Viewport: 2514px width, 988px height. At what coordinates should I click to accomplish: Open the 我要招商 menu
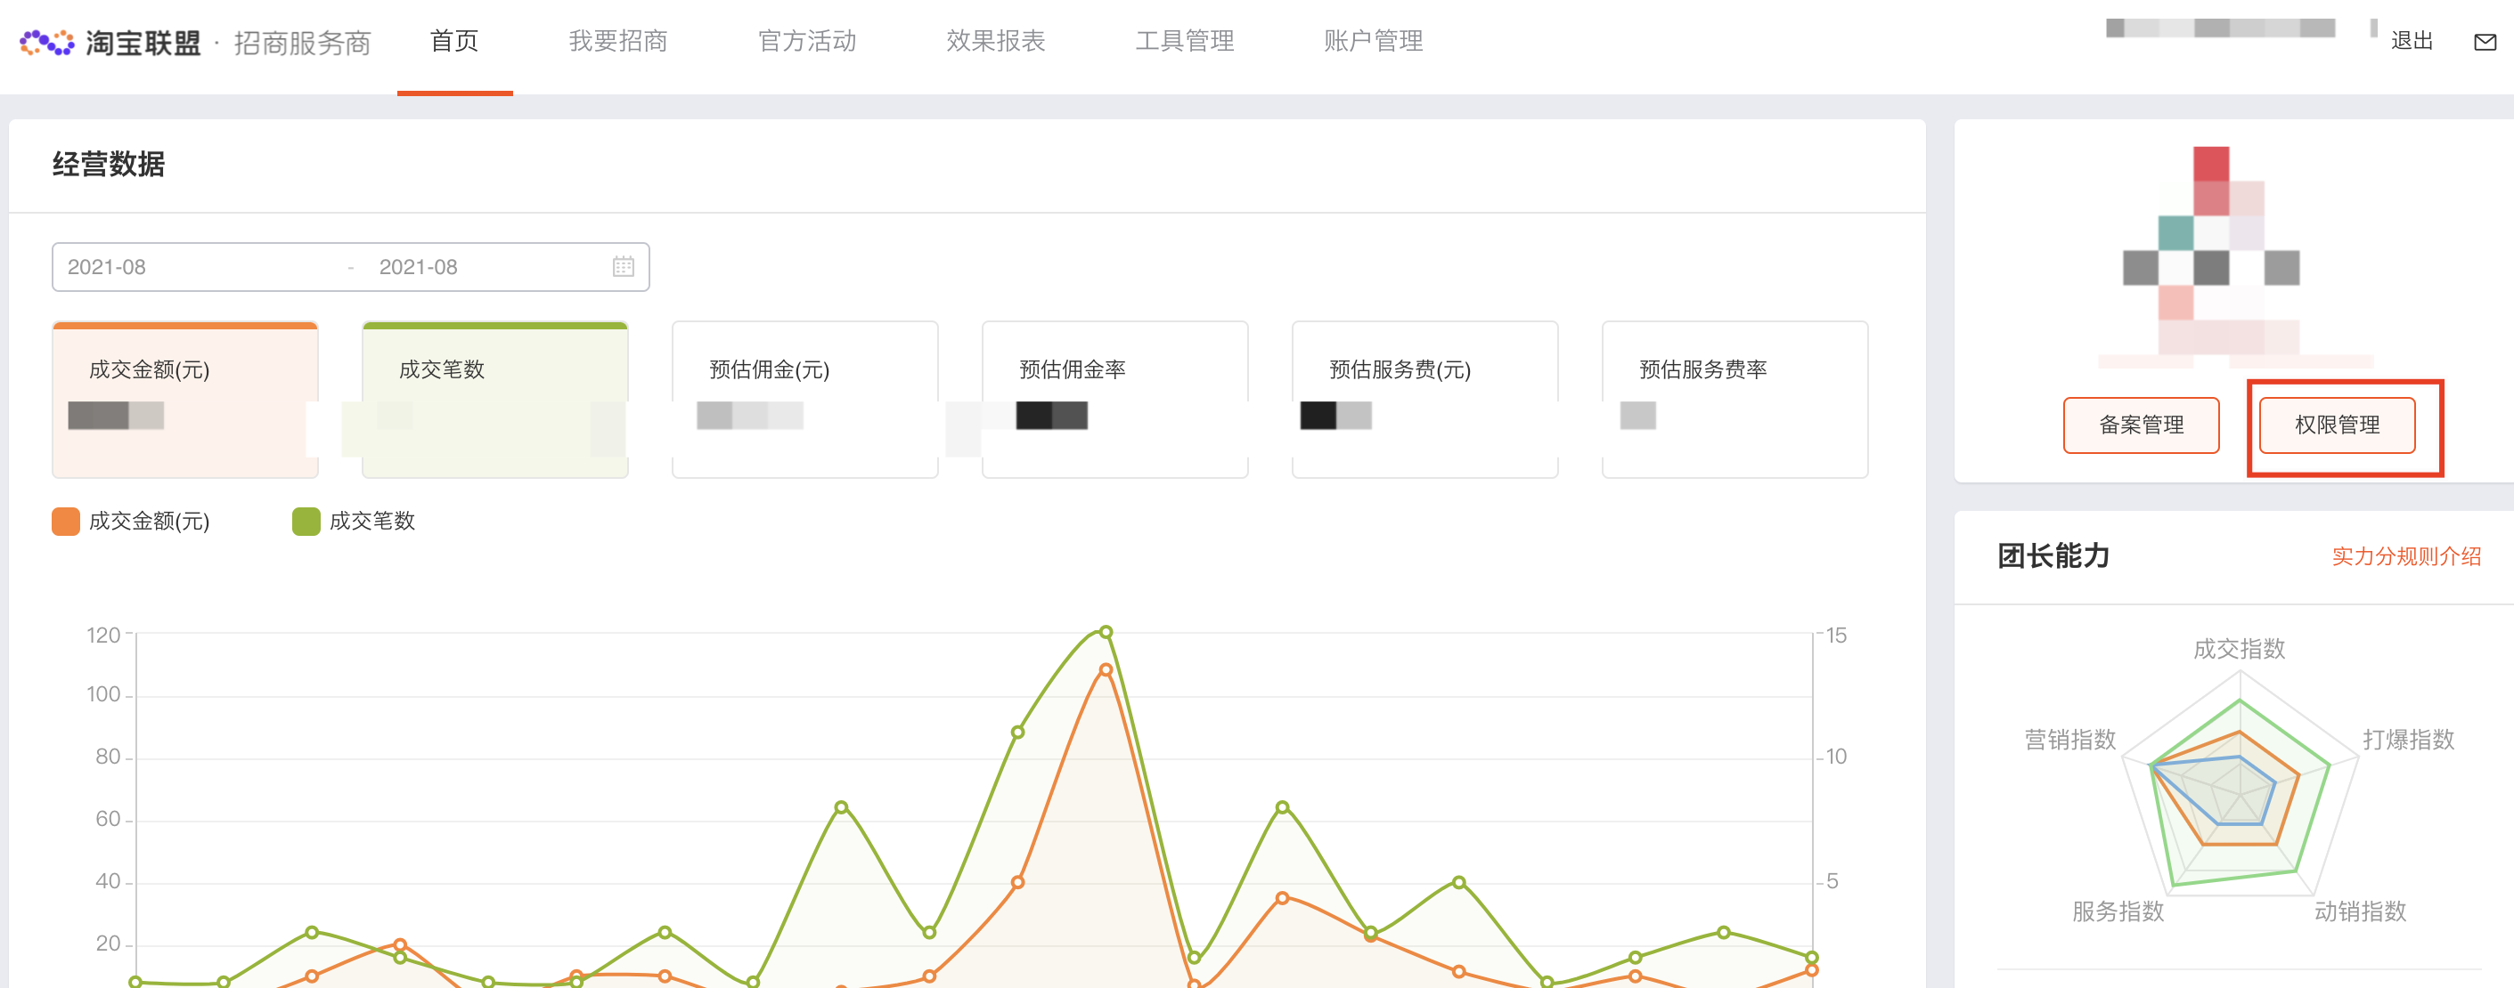(x=617, y=41)
